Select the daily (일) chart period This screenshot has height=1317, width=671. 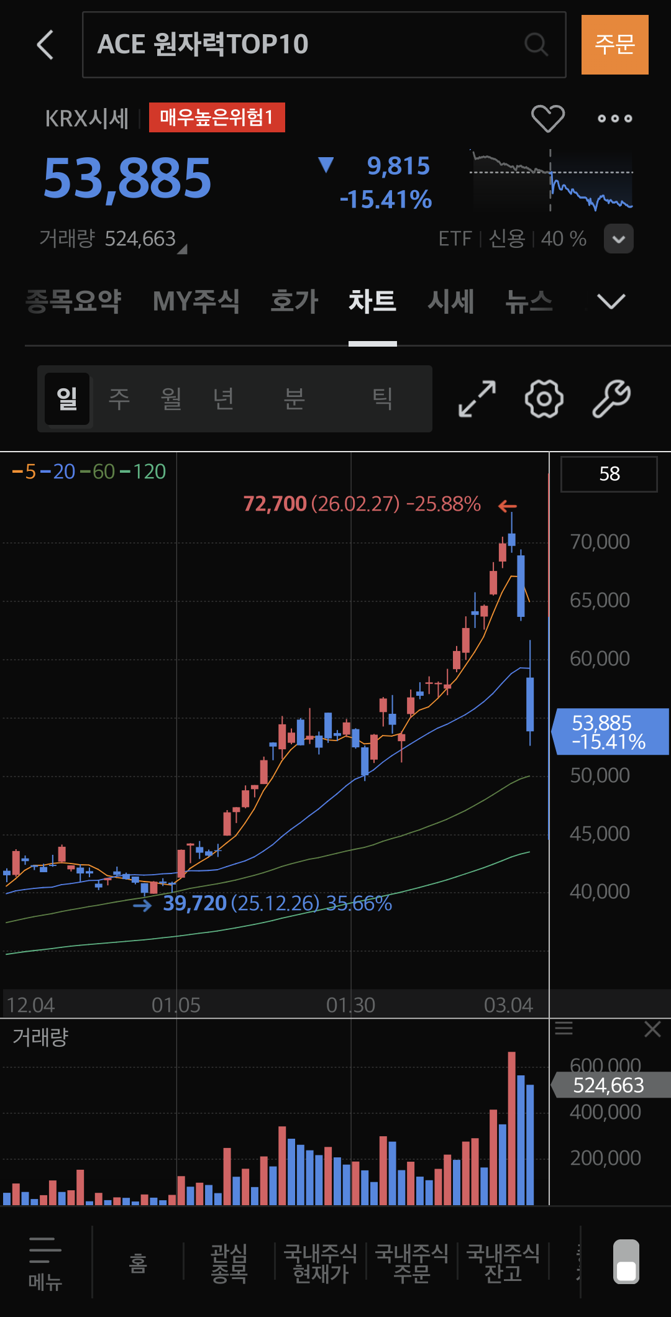coord(67,399)
